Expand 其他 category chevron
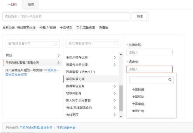193x133 pixels. (59, 56)
